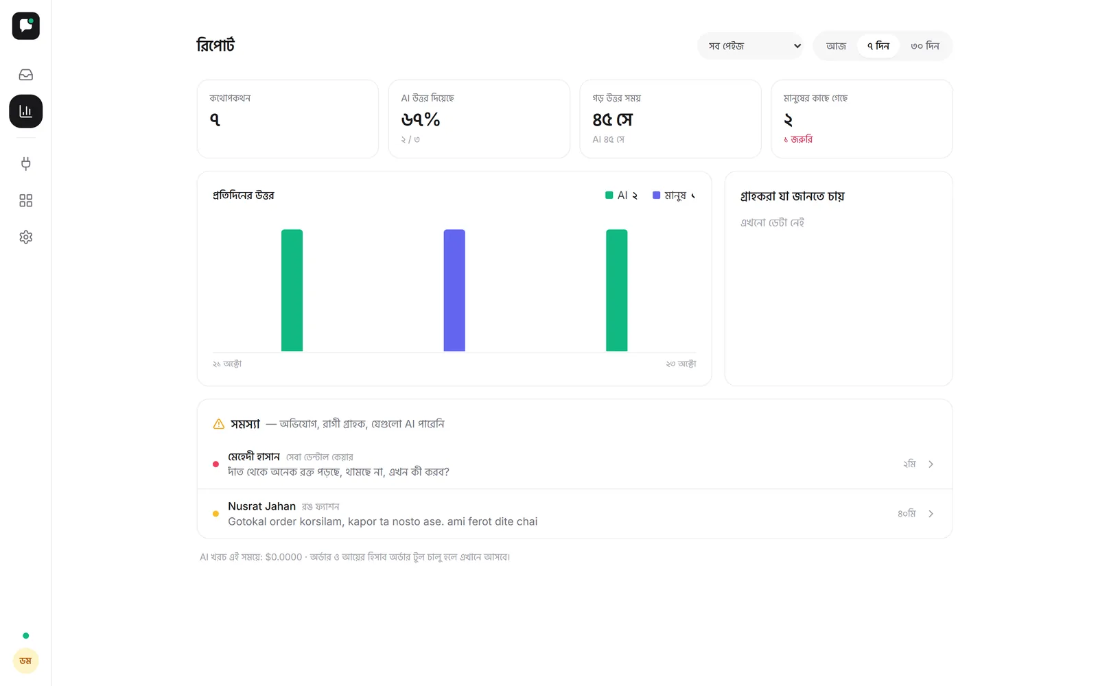The image size is (1098, 686).
Task: Click the warning triangle icon beside সমস্যা
Action: coord(219,424)
